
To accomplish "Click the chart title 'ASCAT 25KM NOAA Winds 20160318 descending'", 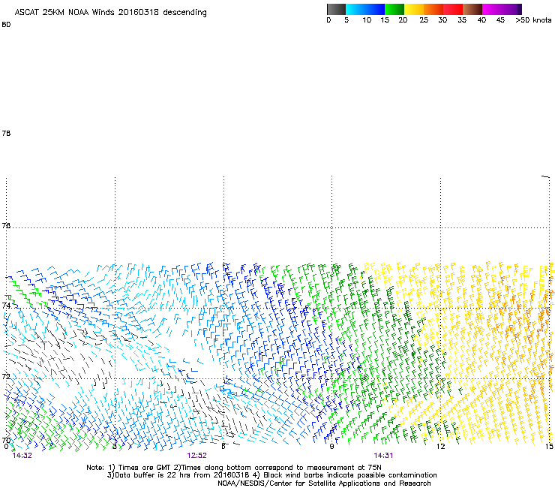I will (110, 13).
